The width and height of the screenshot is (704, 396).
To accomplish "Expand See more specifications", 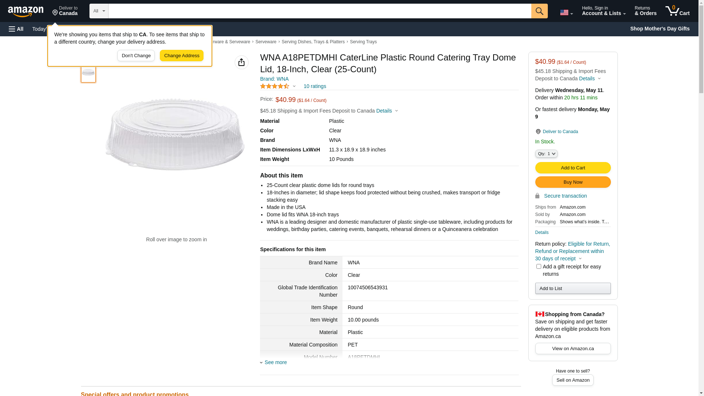I will pos(275,362).
